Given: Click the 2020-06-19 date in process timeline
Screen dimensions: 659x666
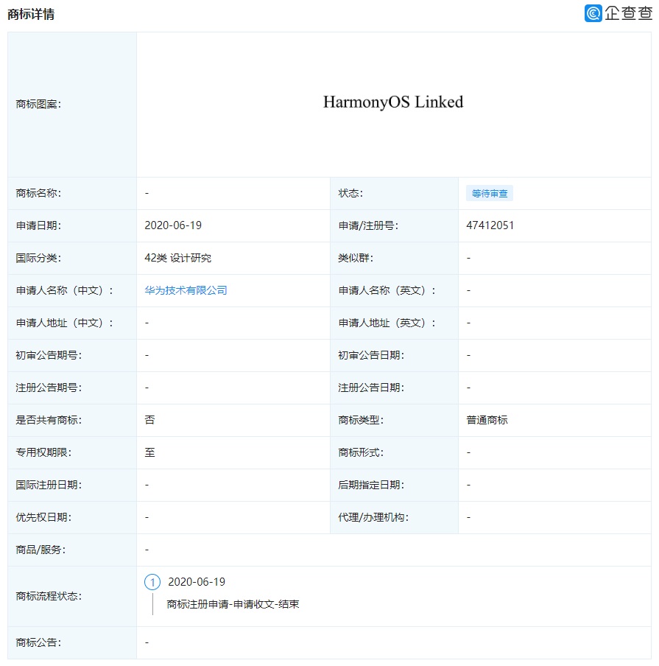Looking at the screenshot, I should [197, 582].
